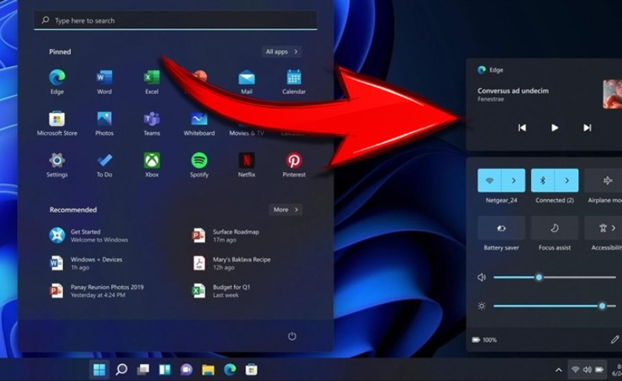Toggle Focus assist
The width and height of the screenshot is (622, 381).
point(554,228)
